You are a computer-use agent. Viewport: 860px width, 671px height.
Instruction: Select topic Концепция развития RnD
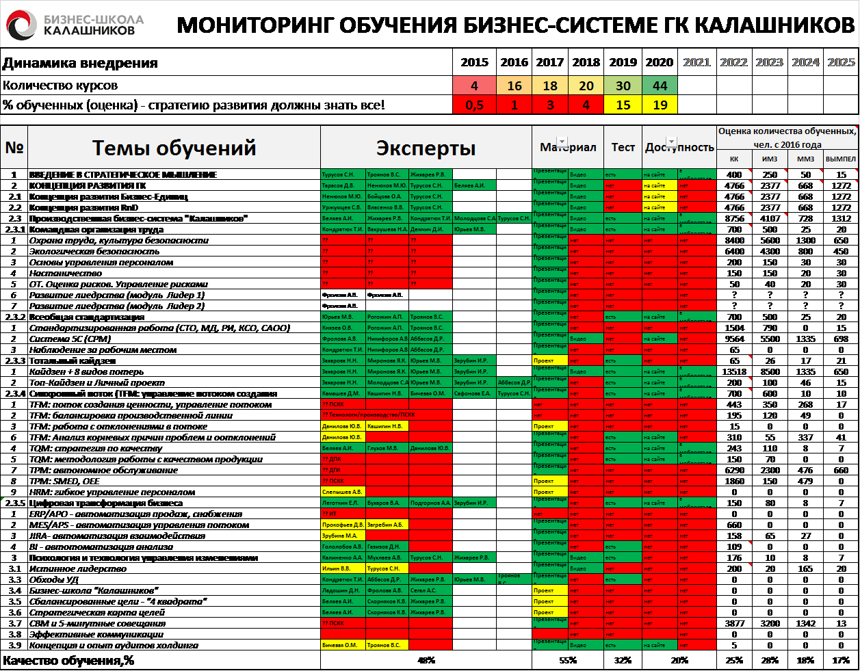coord(83,207)
